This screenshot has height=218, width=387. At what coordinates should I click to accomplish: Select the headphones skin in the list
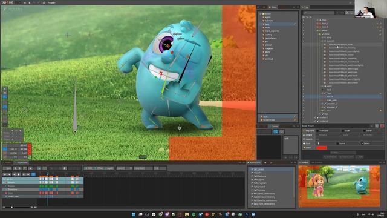point(270,38)
